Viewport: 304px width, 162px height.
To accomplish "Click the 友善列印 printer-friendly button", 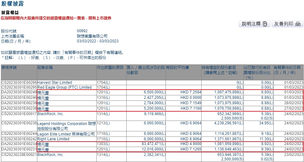I will click(x=287, y=24).
